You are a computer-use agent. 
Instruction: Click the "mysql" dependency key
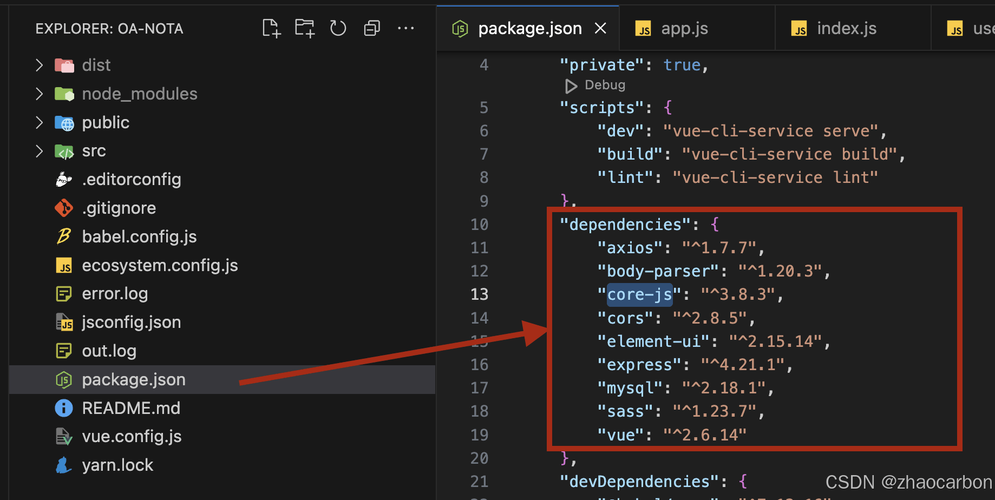pyautogui.click(x=630, y=388)
